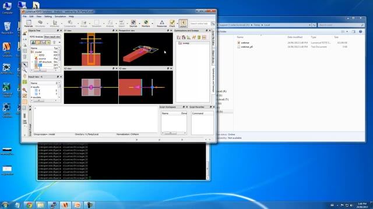Collapse the results node in Result View
Screen dimensions: 373x209
coord(31,87)
